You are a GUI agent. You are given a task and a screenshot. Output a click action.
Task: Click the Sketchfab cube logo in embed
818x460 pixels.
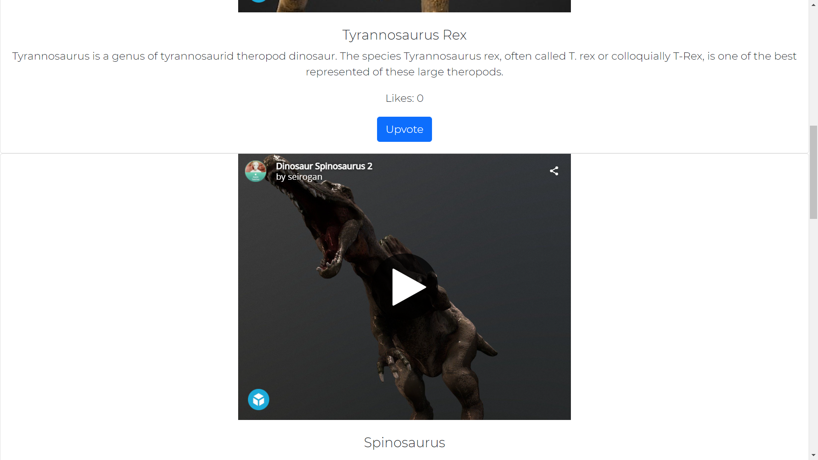(x=258, y=400)
